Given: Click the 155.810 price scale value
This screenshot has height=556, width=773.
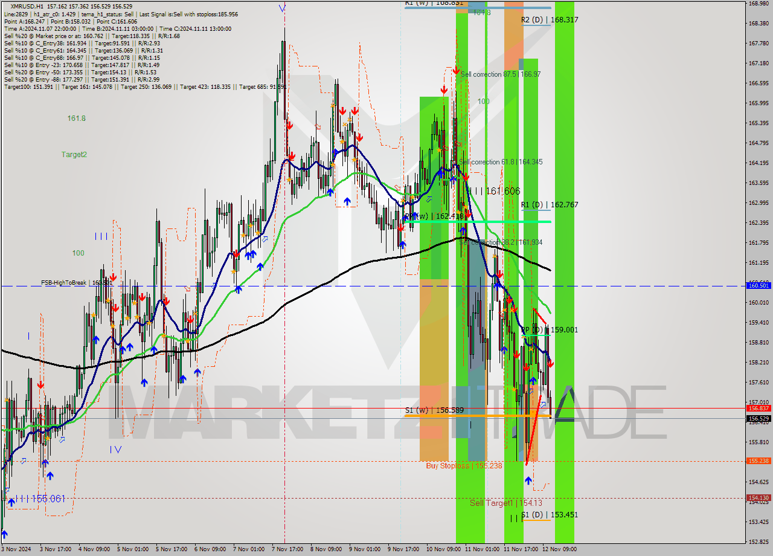Looking at the screenshot, I should tap(759, 442).
